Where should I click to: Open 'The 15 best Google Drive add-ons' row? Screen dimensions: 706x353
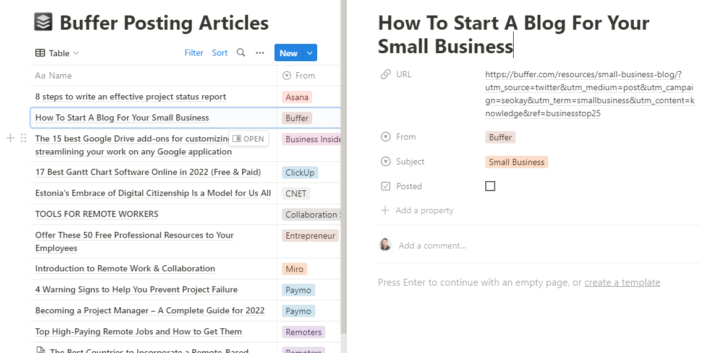[134, 145]
